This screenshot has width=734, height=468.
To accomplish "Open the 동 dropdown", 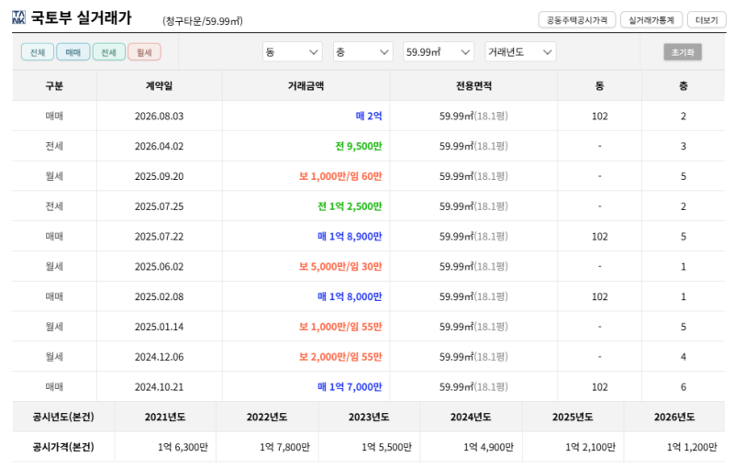I will pos(292,52).
